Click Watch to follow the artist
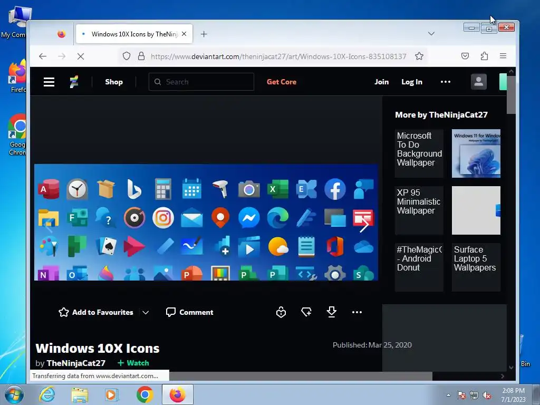This screenshot has width=540, height=405. tap(133, 363)
